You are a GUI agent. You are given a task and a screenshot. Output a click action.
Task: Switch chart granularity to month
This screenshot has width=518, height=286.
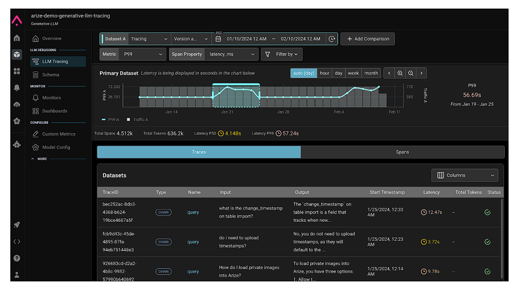click(371, 73)
